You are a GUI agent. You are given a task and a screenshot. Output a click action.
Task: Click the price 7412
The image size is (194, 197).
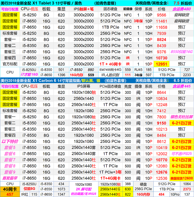coord(161,111)
